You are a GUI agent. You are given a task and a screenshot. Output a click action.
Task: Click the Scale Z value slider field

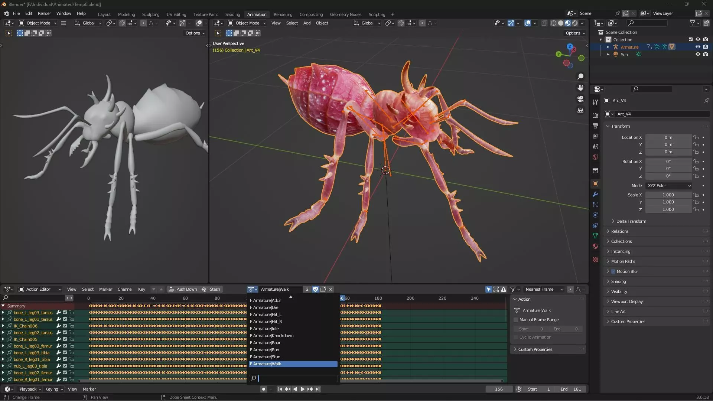coord(668,209)
